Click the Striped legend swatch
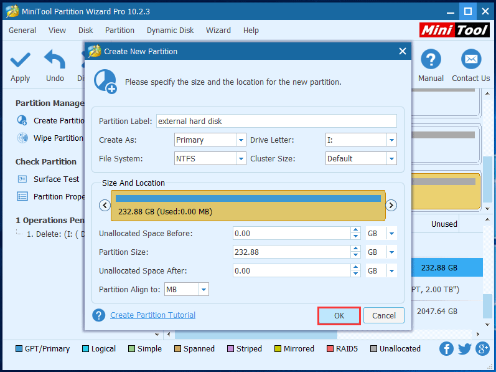The image size is (496, 372). [x=231, y=349]
